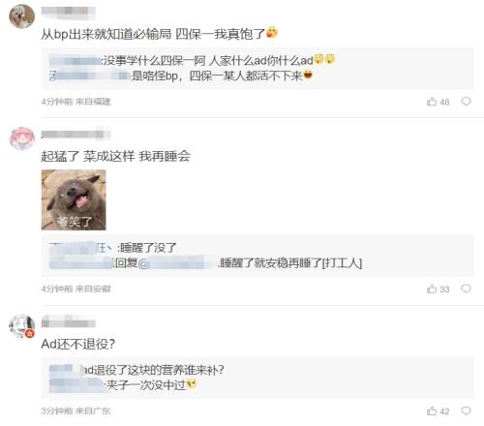This screenshot has height=426, width=484.
Task: Open the third commenter's verified avatar
Action: 21,326
